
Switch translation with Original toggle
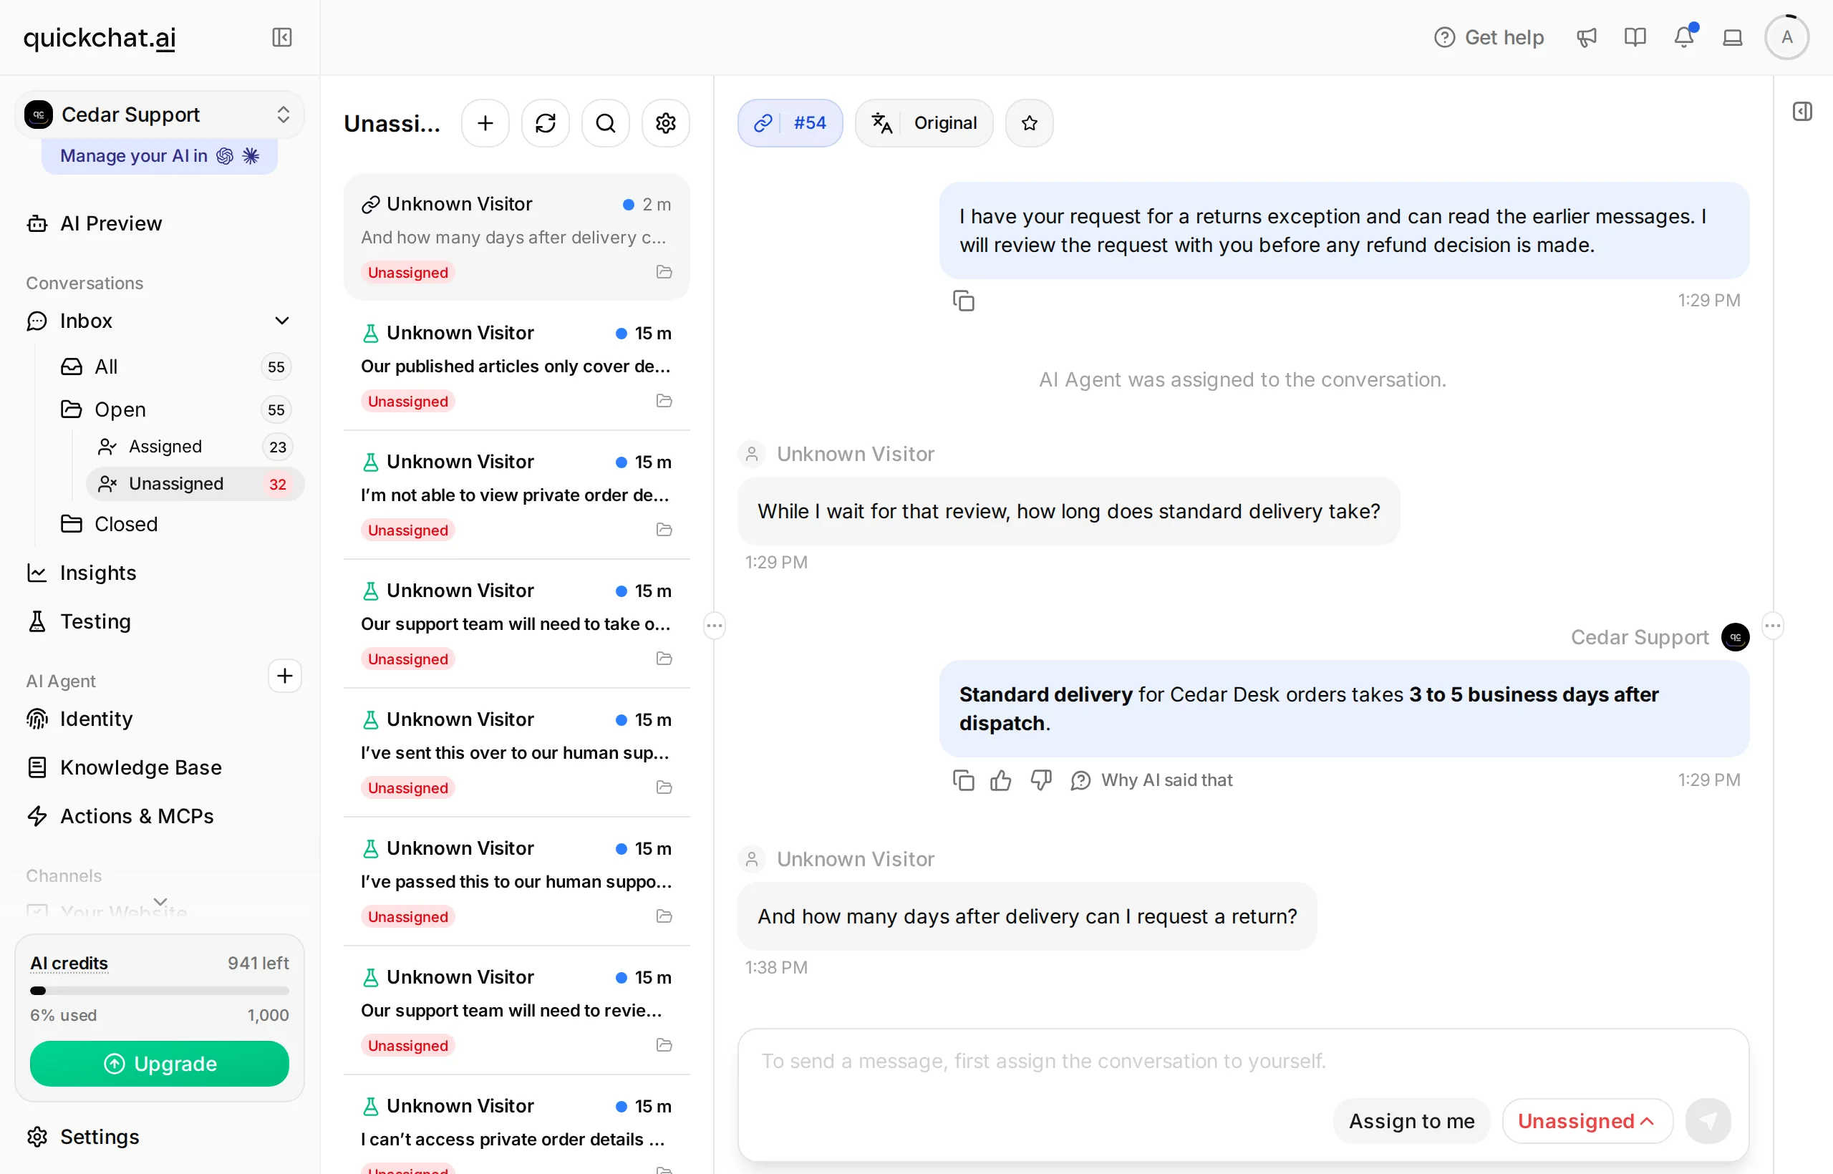[924, 122]
